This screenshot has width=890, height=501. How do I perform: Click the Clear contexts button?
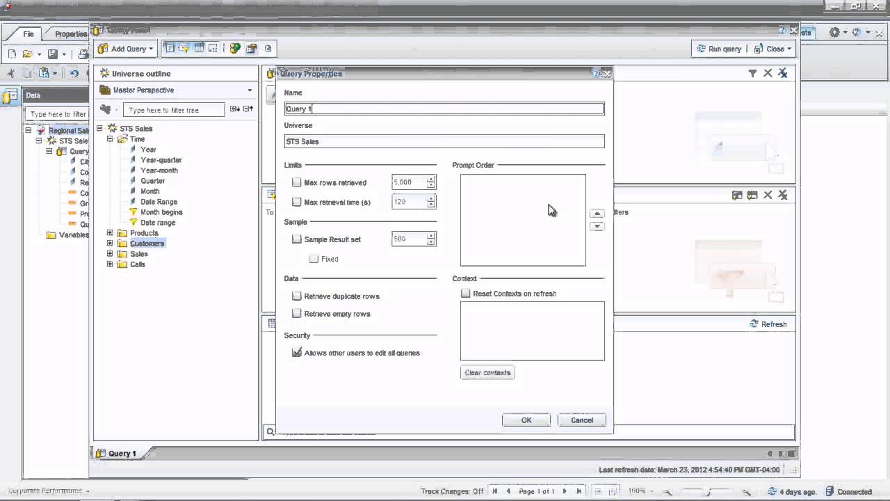tap(487, 372)
